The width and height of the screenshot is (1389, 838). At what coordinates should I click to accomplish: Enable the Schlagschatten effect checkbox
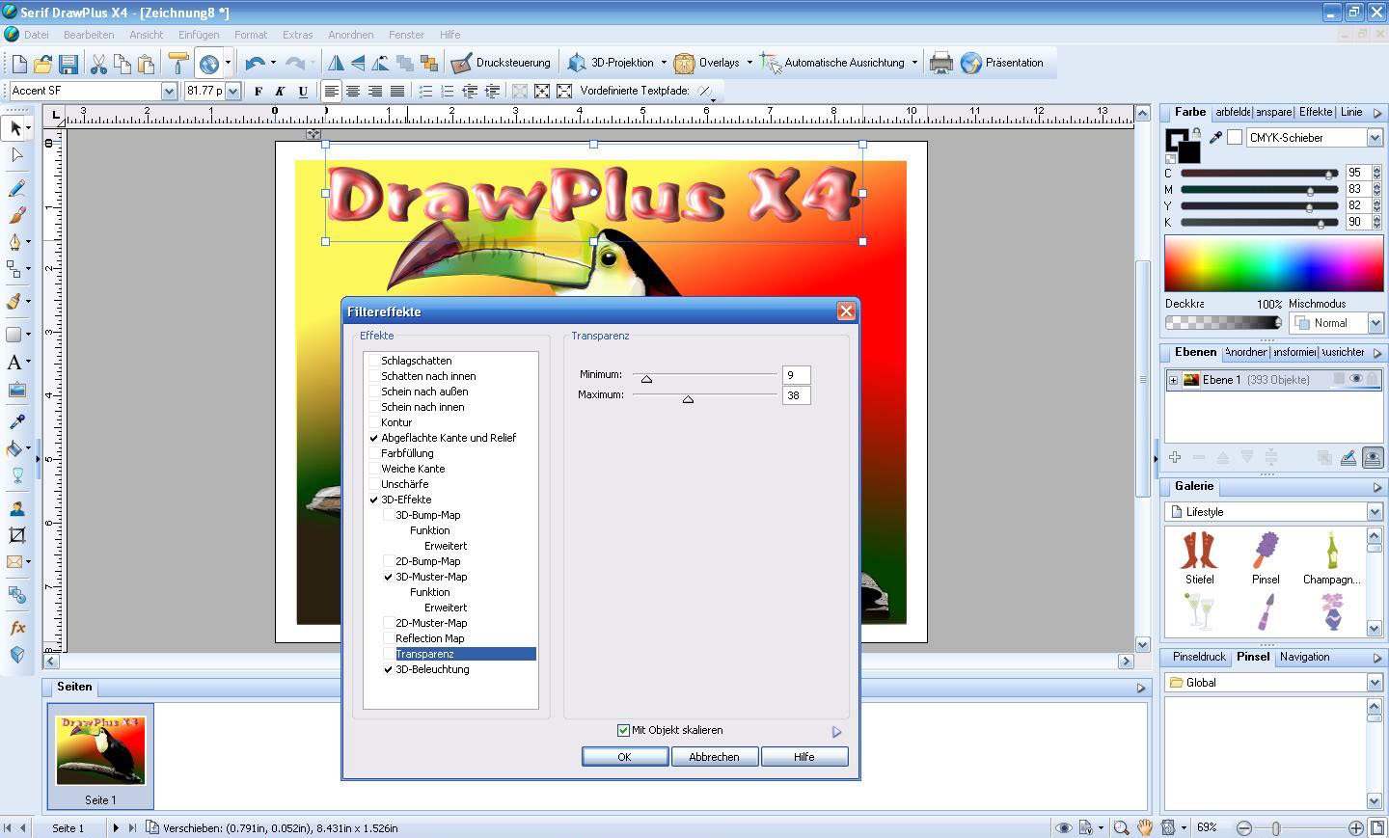(x=373, y=361)
